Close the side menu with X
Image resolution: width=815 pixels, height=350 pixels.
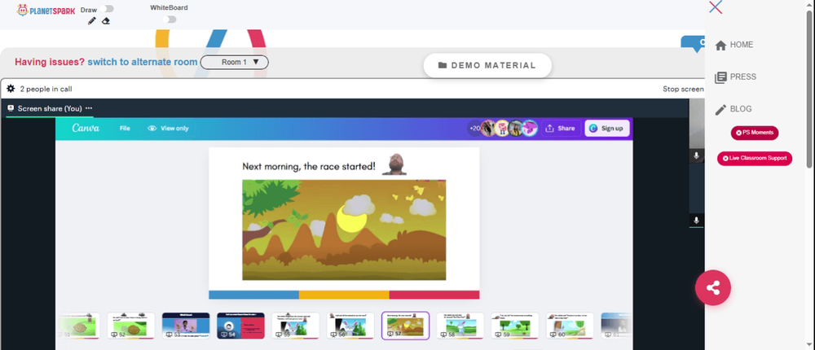tap(716, 7)
